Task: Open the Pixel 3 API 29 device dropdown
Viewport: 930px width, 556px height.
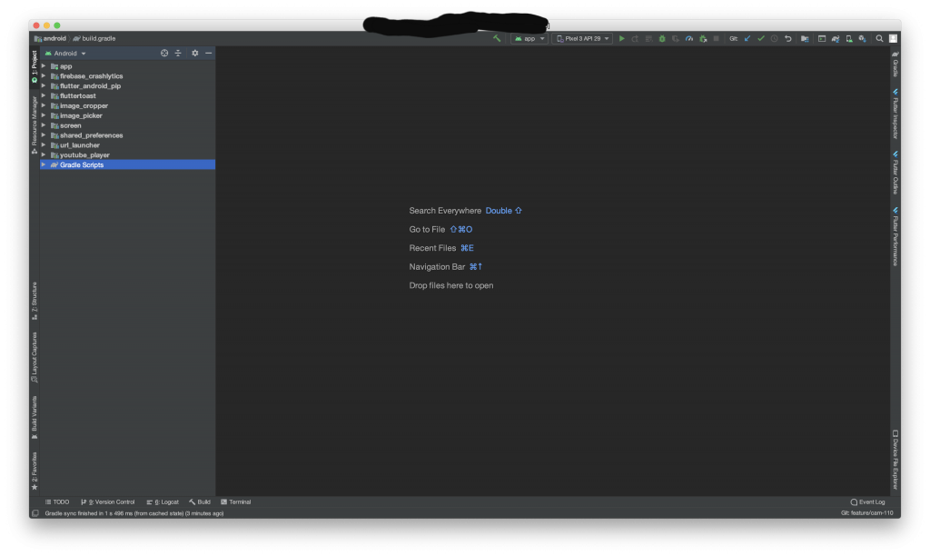Action: click(582, 39)
